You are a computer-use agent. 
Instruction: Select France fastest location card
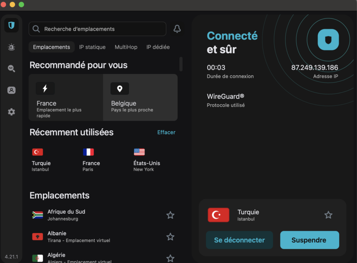(x=66, y=97)
